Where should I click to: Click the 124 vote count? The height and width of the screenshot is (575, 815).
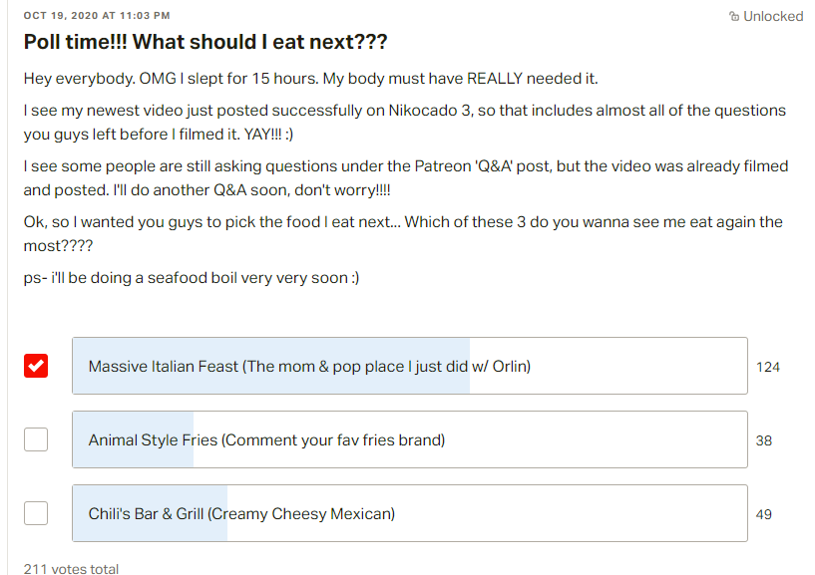(x=768, y=367)
